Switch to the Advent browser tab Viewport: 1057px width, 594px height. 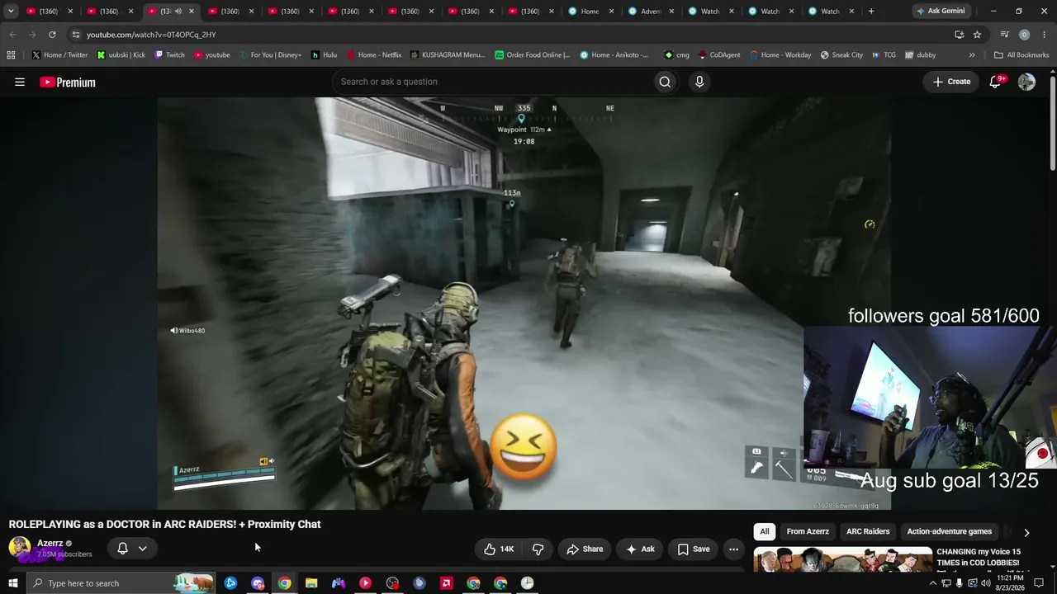click(651, 11)
